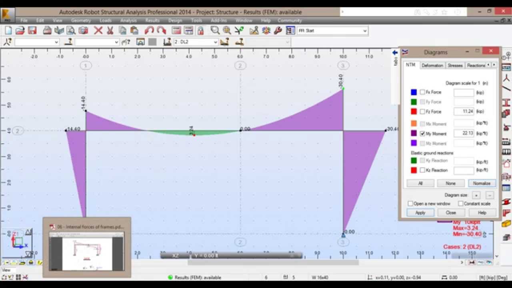
Task: Click the Paste icon in the toolbar
Action: pos(134,30)
